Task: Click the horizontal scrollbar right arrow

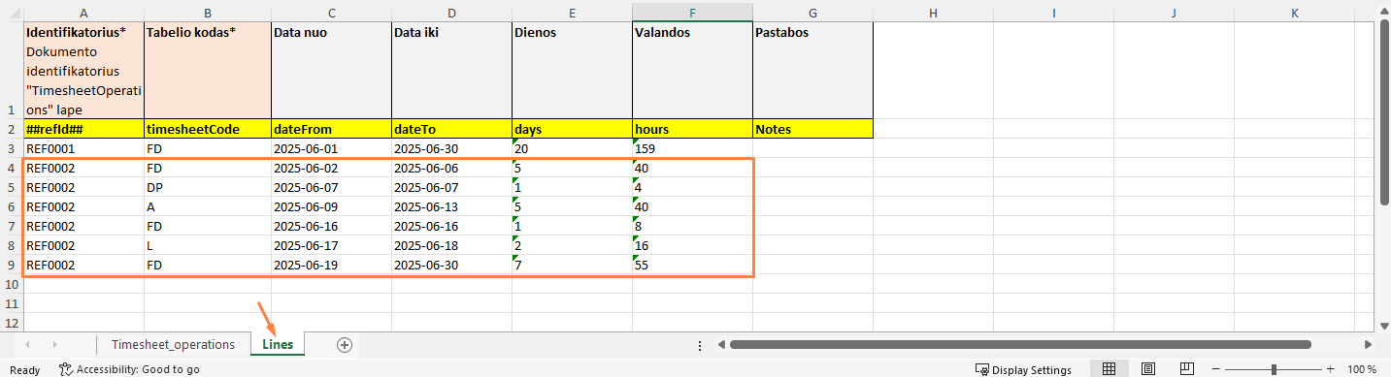Action: tap(1368, 344)
